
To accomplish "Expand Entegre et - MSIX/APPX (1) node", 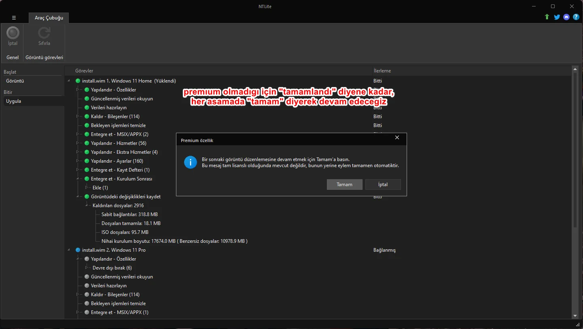I will (78, 312).
